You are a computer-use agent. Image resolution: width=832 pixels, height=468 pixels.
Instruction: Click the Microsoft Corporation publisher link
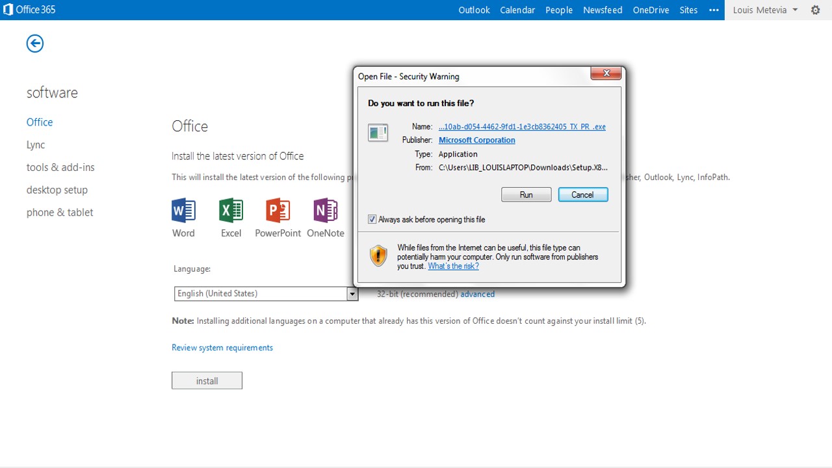coord(477,140)
